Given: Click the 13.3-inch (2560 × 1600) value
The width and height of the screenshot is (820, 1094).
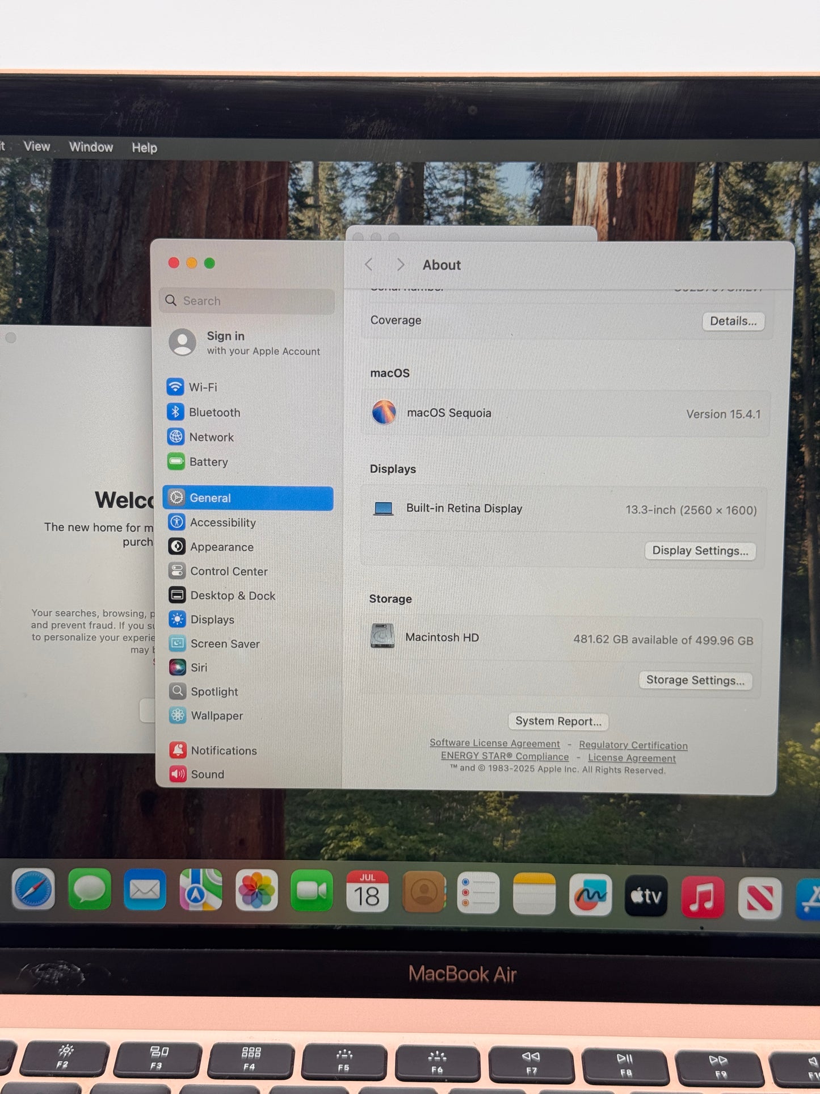Looking at the screenshot, I should point(691,510).
